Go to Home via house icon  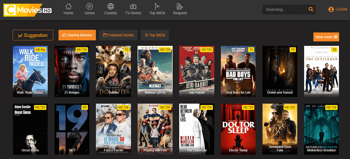[69, 6]
